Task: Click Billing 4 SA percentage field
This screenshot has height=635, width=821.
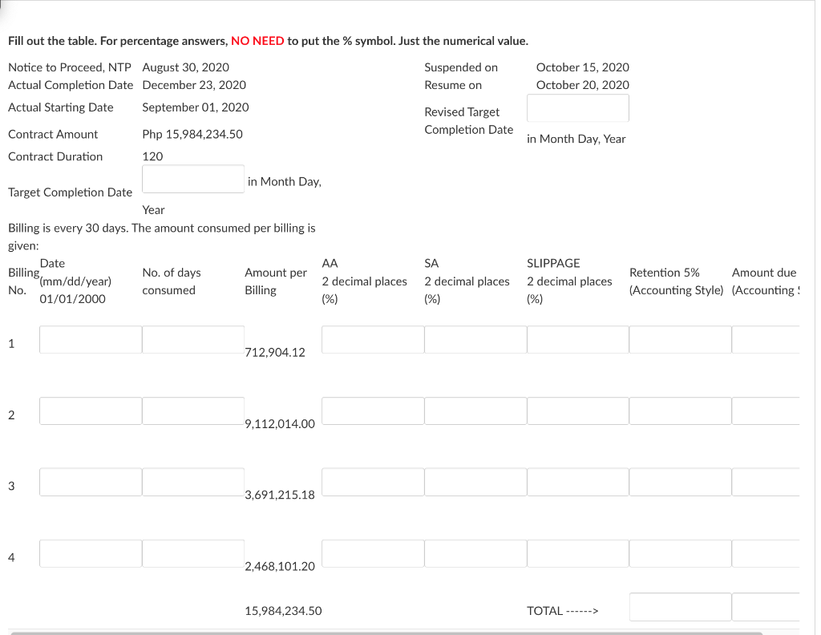Action: (475, 553)
